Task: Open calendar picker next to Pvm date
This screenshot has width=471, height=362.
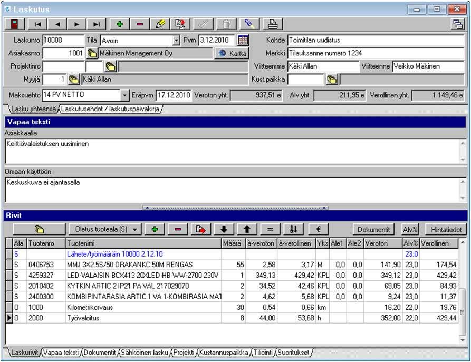Action: (243, 40)
